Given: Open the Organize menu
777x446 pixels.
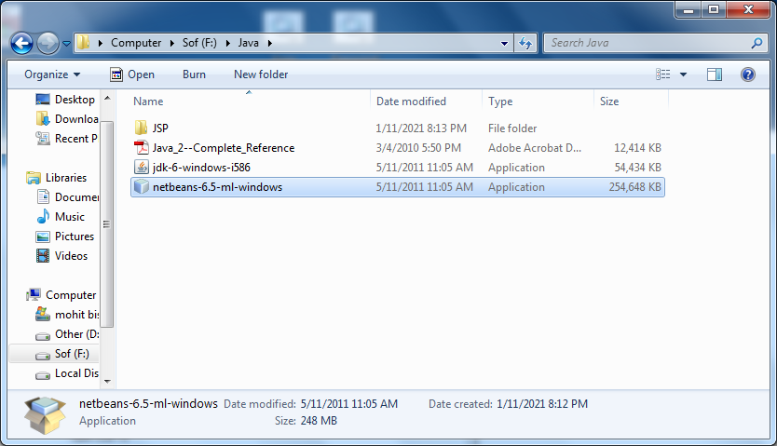Looking at the screenshot, I should [51, 74].
